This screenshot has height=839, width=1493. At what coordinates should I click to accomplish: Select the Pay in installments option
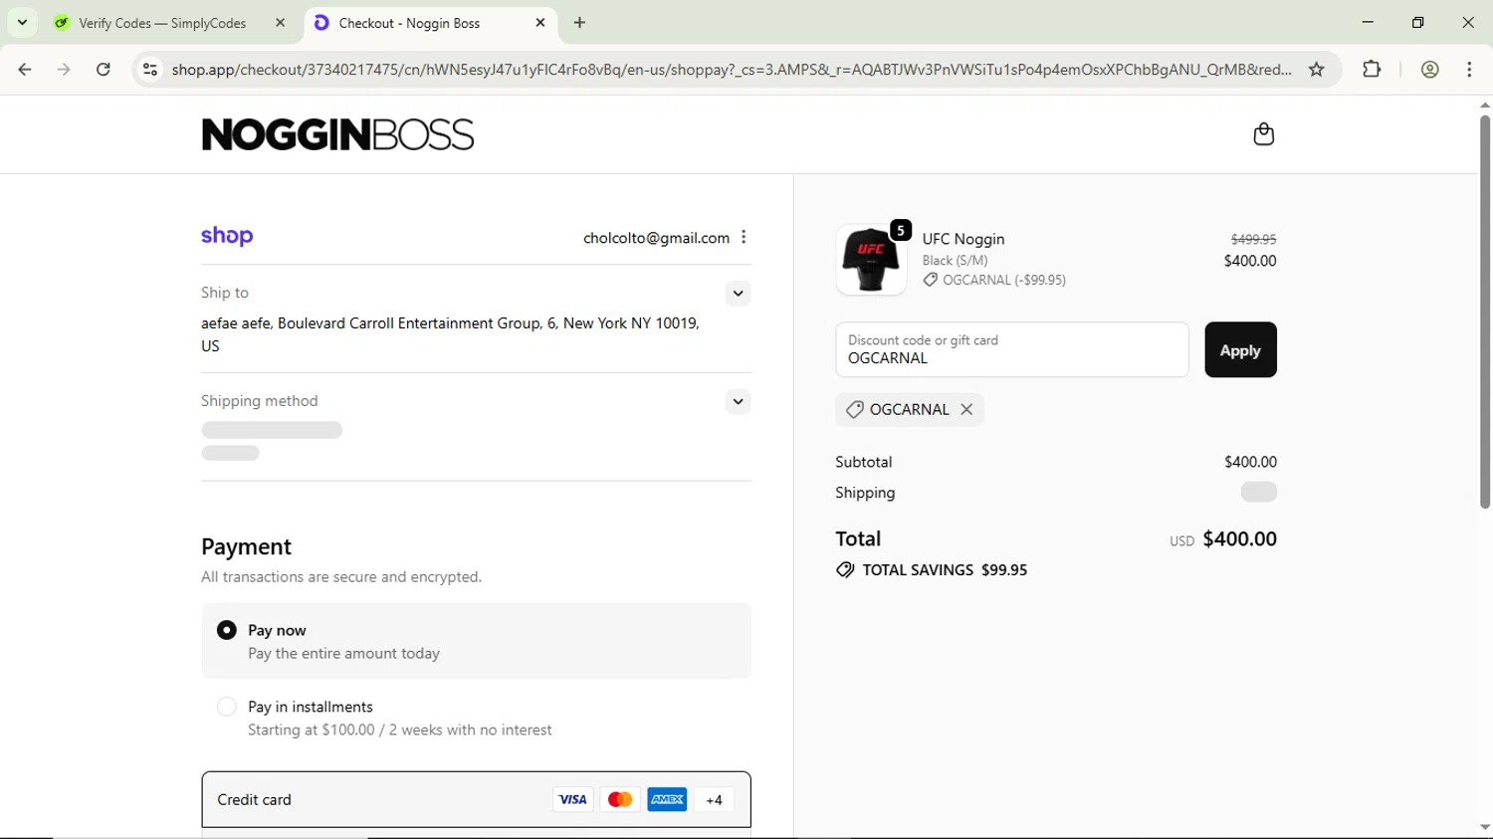pyautogui.click(x=227, y=707)
